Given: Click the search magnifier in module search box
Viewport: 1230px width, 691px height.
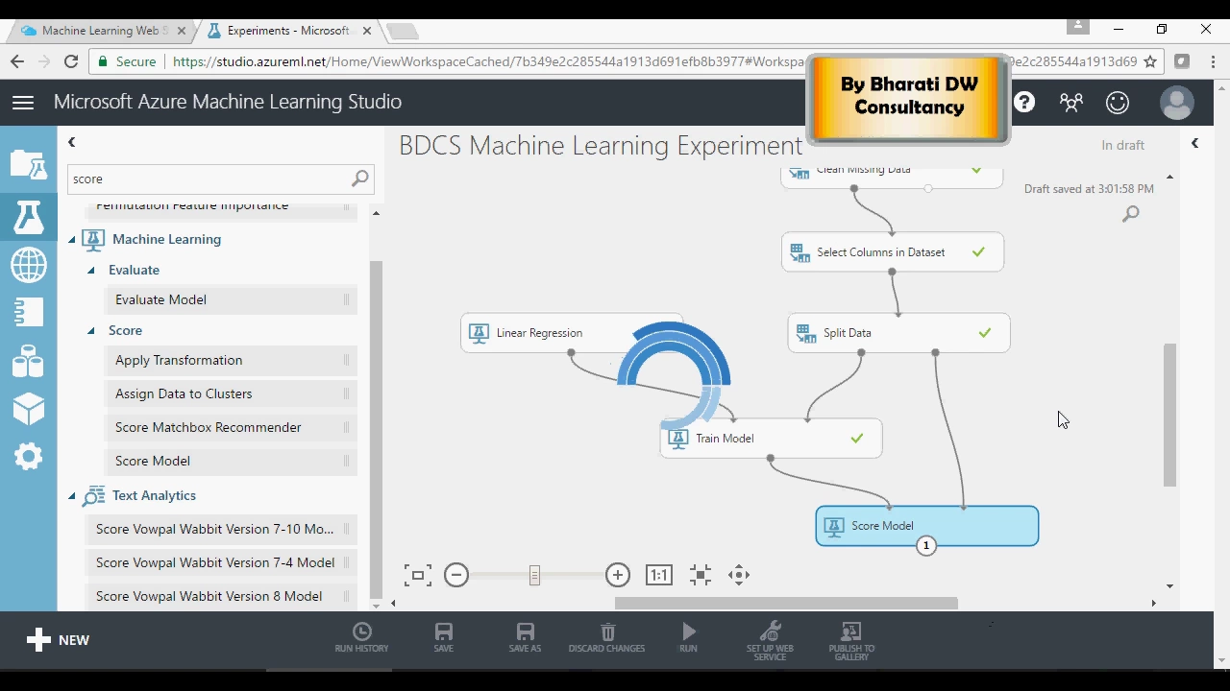Looking at the screenshot, I should [x=360, y=179].
